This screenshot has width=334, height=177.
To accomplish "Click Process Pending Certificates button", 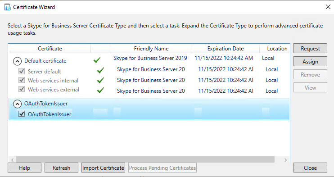I will [162, 168].
